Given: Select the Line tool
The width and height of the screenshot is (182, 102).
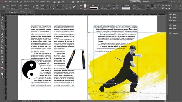Looking at the screenshot, I should point(2,31).
